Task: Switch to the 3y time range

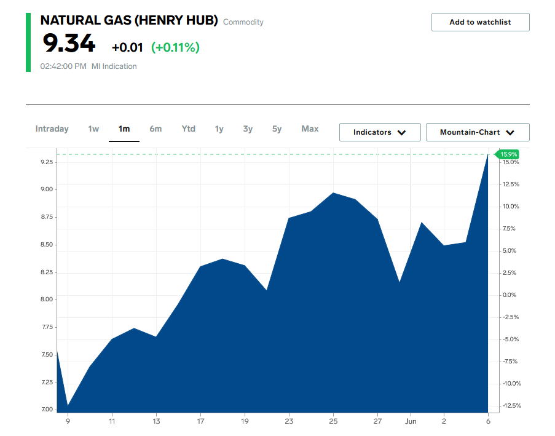Action: tap(248, 129)
